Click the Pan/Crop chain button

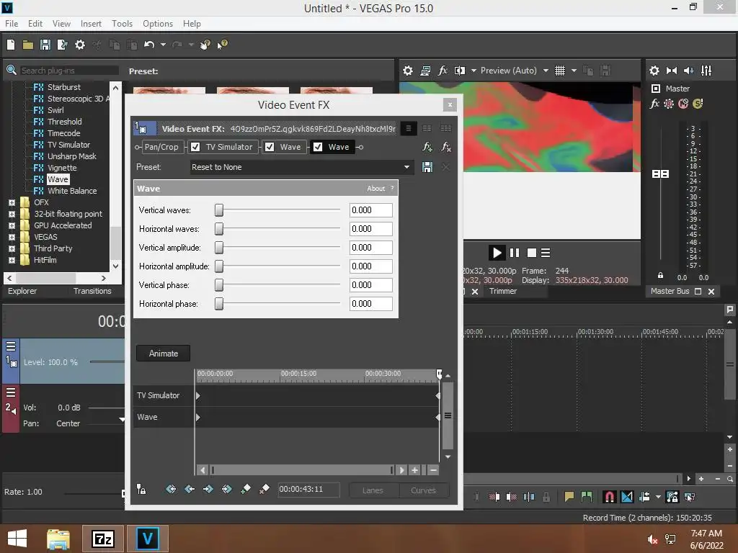(x=161, y=147)
